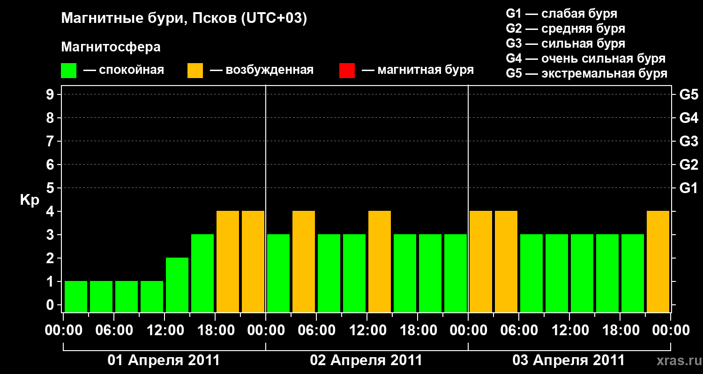Screen dimensions: 703x374
Task: Click the 'G2 — средняя буря' legend line
Action: coord(566,29)
